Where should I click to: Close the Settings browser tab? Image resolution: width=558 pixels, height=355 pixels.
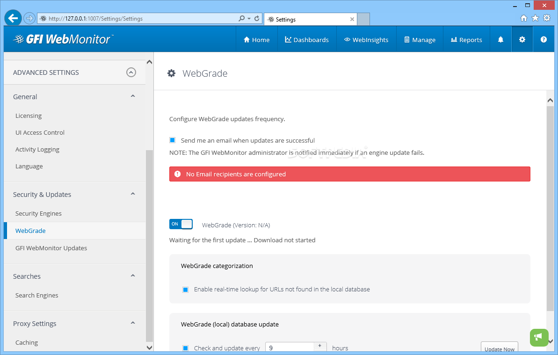pyautogui.click(x=352, y=19)
